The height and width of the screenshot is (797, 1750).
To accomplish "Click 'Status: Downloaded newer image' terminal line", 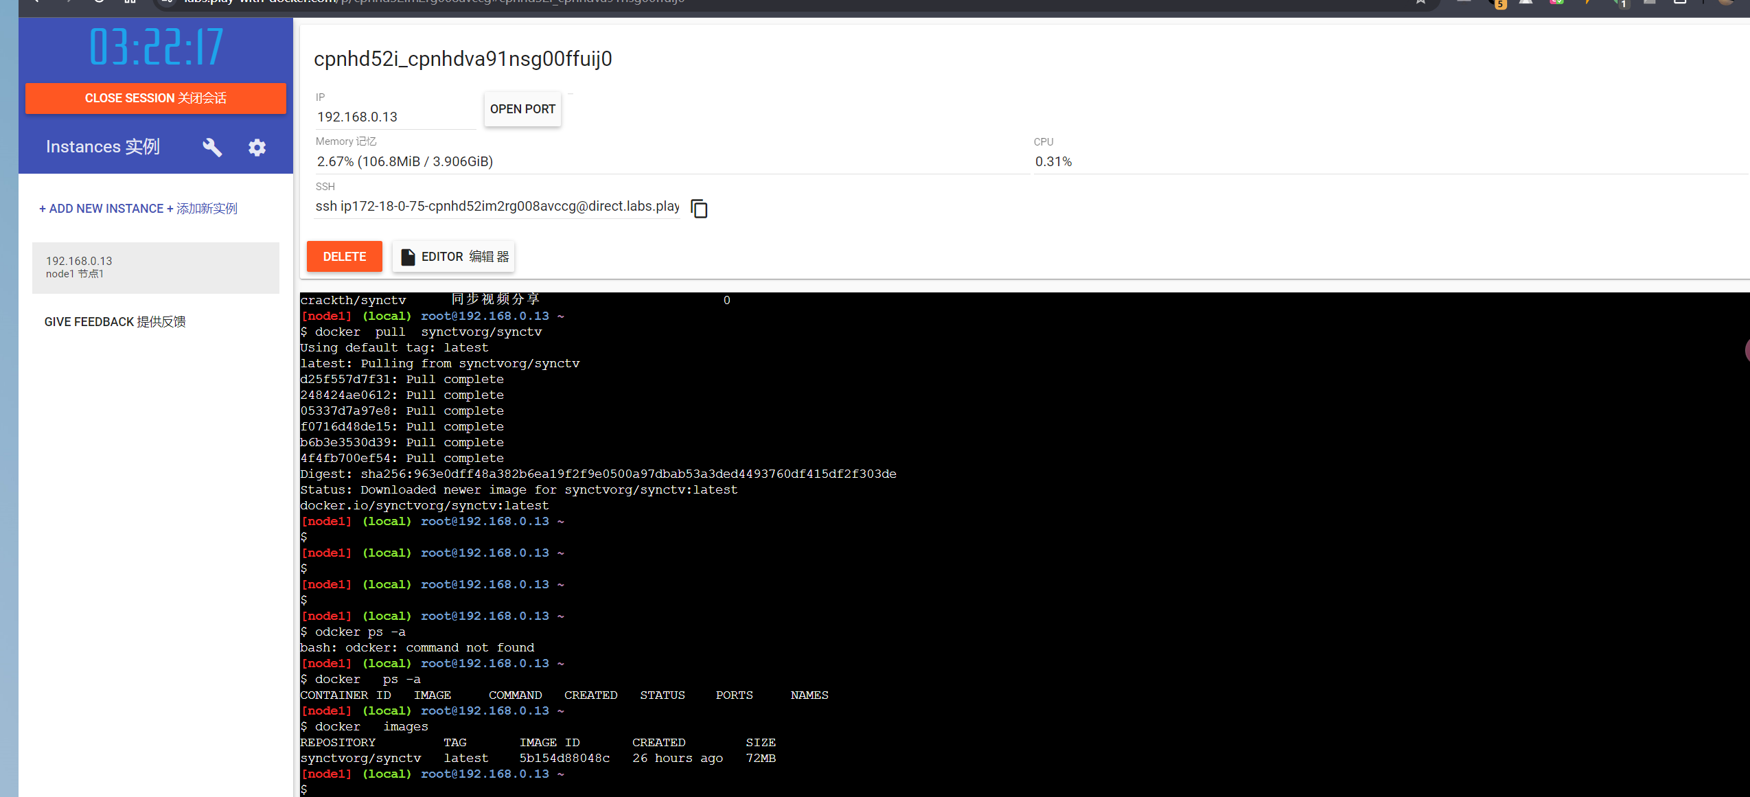I will [519, 489].
